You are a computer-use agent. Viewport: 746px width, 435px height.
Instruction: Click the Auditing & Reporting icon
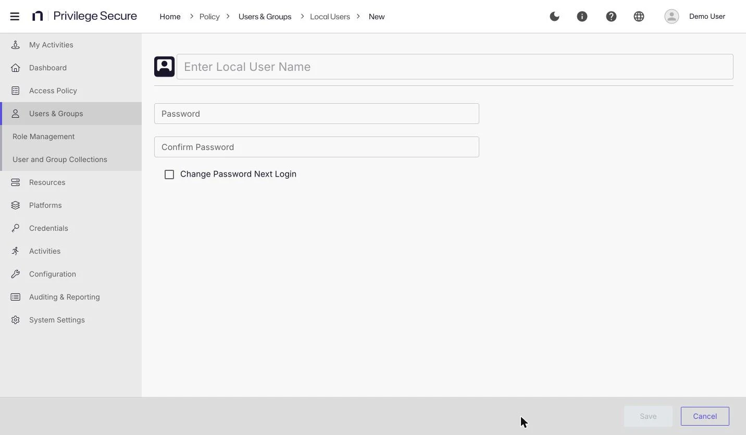click(x=16, y=297)
